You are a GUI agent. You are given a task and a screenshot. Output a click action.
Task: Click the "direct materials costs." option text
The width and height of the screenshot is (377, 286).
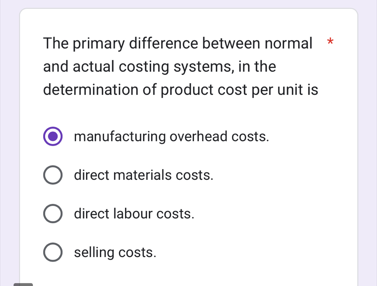click(144, 175)
